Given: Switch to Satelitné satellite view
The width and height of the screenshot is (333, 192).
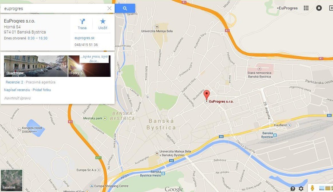Looking at the screenshot, I should click(x=11, y=180).
